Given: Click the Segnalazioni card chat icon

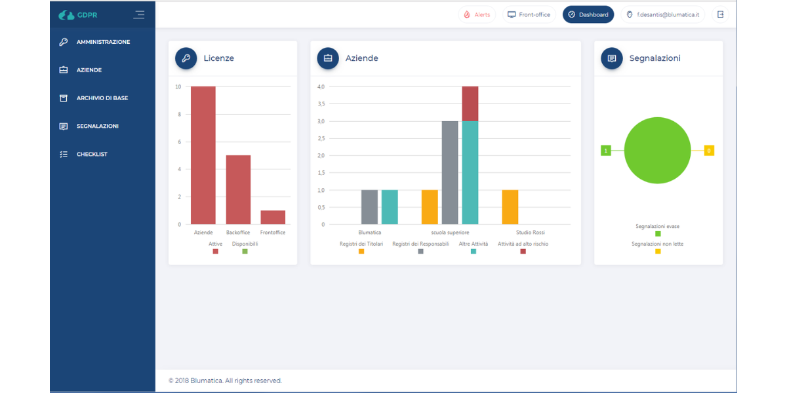Looking at the screenshot, I should [612, 58].
